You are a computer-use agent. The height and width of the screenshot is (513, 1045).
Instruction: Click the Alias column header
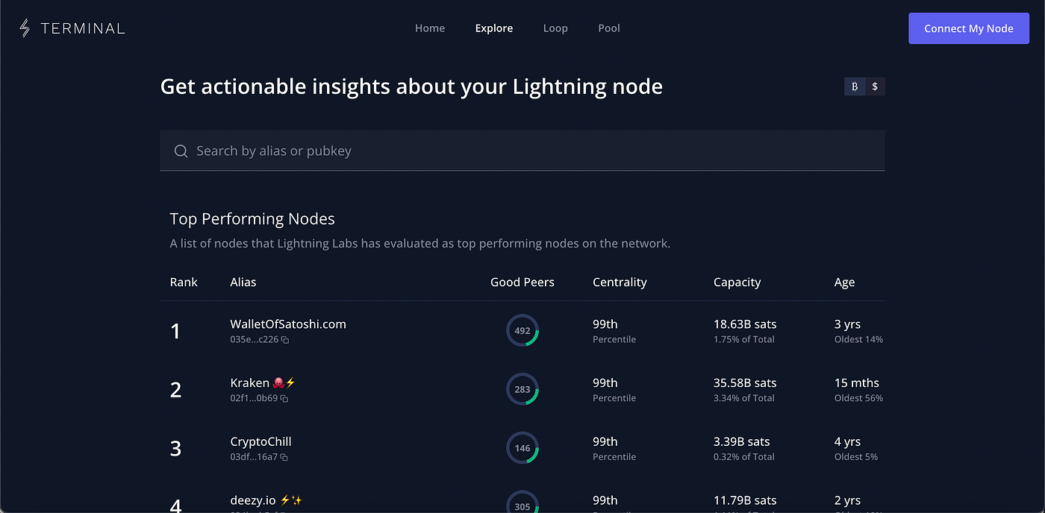click(243, 282)
